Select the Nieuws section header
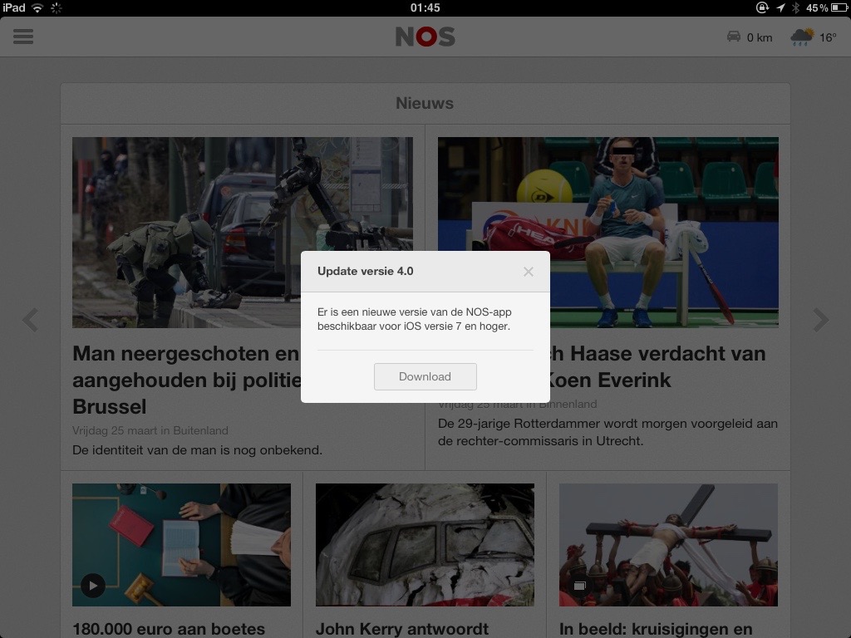Image resolution: width=851 pixels, height=638 pixels. point(425,103)
